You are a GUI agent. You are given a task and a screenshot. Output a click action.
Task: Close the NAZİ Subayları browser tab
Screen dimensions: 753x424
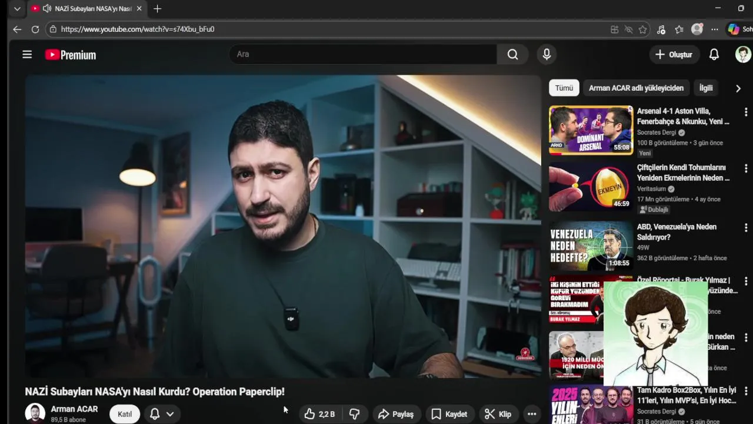tap(139, 9)
